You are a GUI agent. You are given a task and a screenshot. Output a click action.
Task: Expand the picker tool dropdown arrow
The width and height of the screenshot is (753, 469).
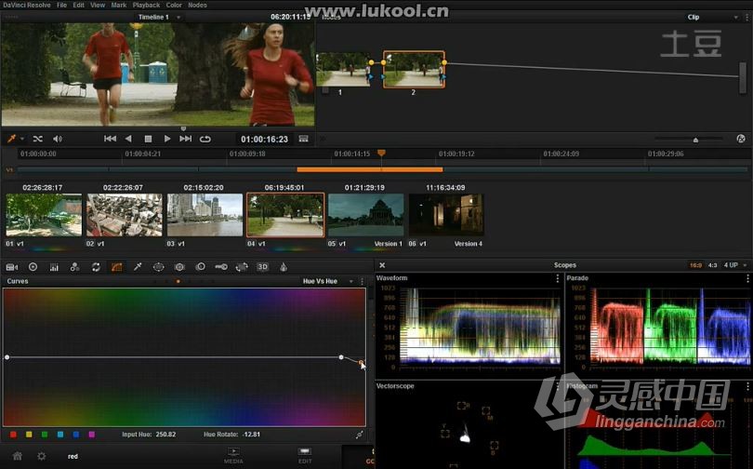click(21, 139)
